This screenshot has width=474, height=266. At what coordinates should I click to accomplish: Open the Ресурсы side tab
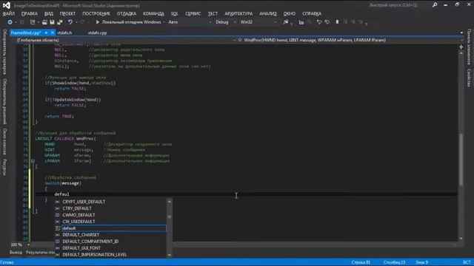(4, 167)
